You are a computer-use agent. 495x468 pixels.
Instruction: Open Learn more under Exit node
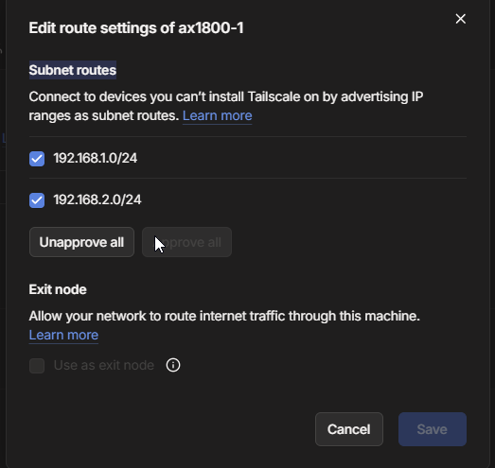point(63,335)
